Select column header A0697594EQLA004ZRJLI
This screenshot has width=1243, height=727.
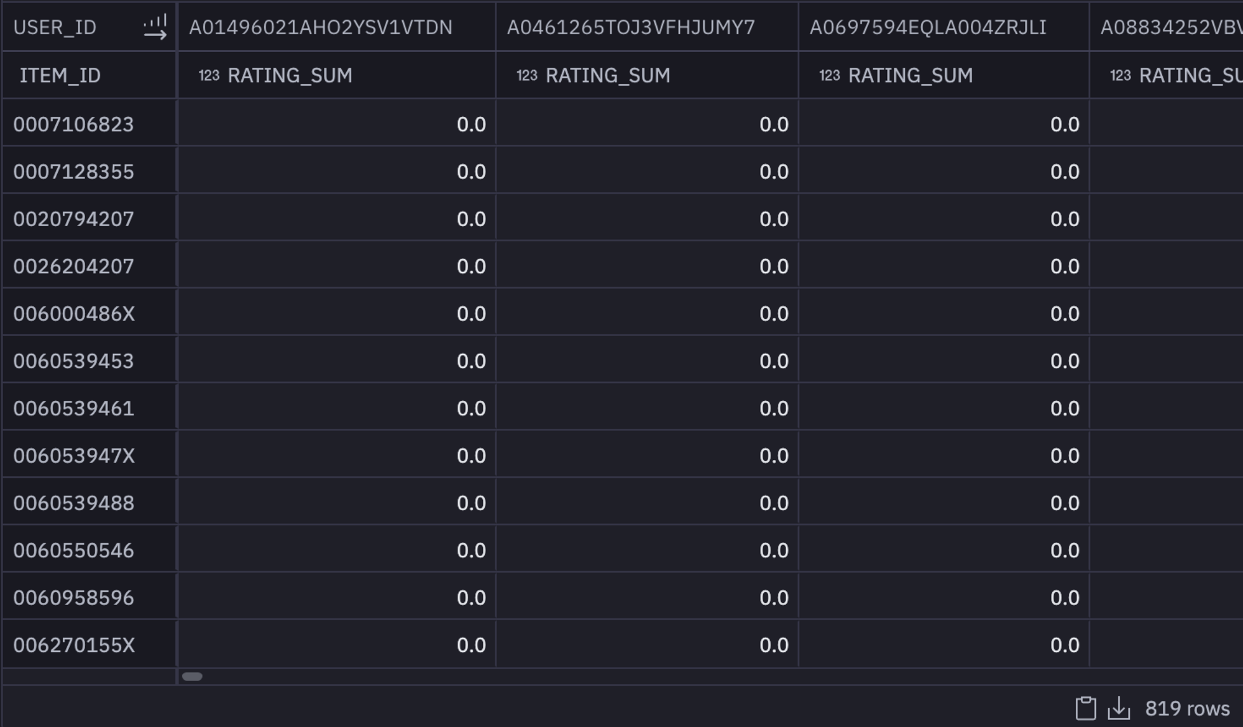pos(928,27)
